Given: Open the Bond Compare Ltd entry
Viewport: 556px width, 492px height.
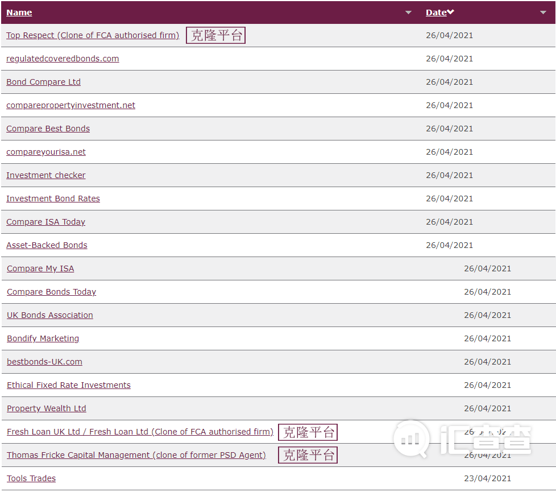Looking at the screenshot, I should coord(44,82).
